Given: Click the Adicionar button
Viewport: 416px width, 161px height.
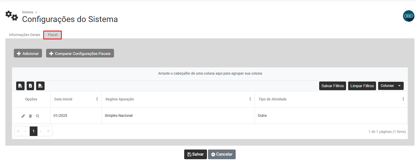Looking at the screenshot, I should pos(28,53).
